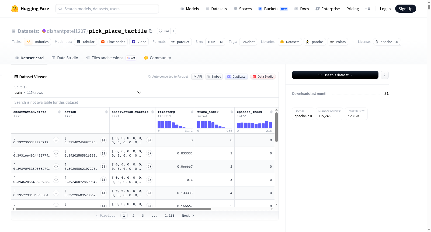The width and height of the screenshot is (431, 232).
Task: Expand the action cell starting 0.39228689670562
Action: coord(103,193)
